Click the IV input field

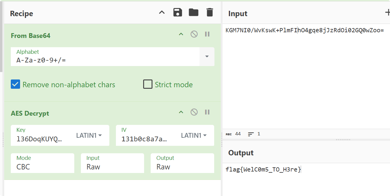click(144, 139)
